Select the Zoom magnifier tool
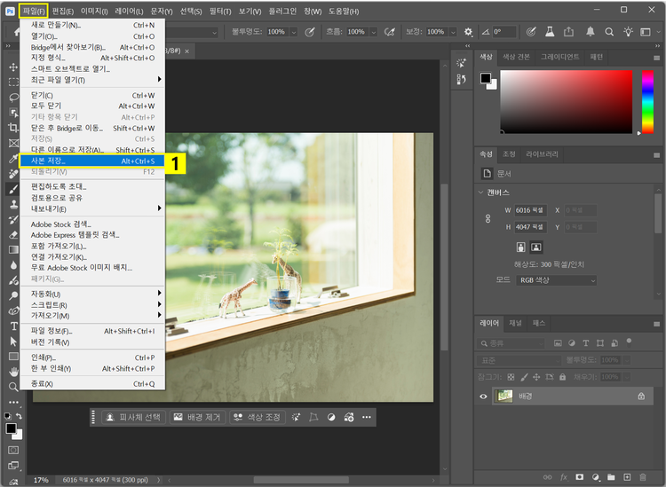Screen dimensions: 666x487 pos(13,387)
